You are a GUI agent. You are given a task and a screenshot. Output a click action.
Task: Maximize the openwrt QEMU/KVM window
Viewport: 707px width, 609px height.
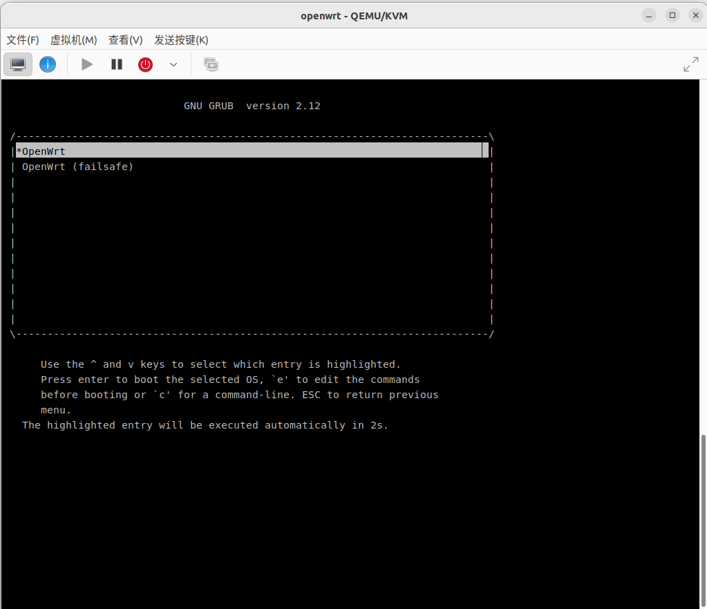click(x=672, y=15)
